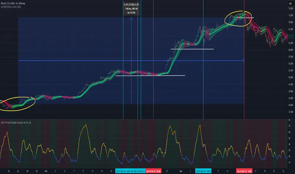The height and width of the screenshot is (174, 295).
Task: Click the 60,000 price scale label
Action: click(291, 50)
